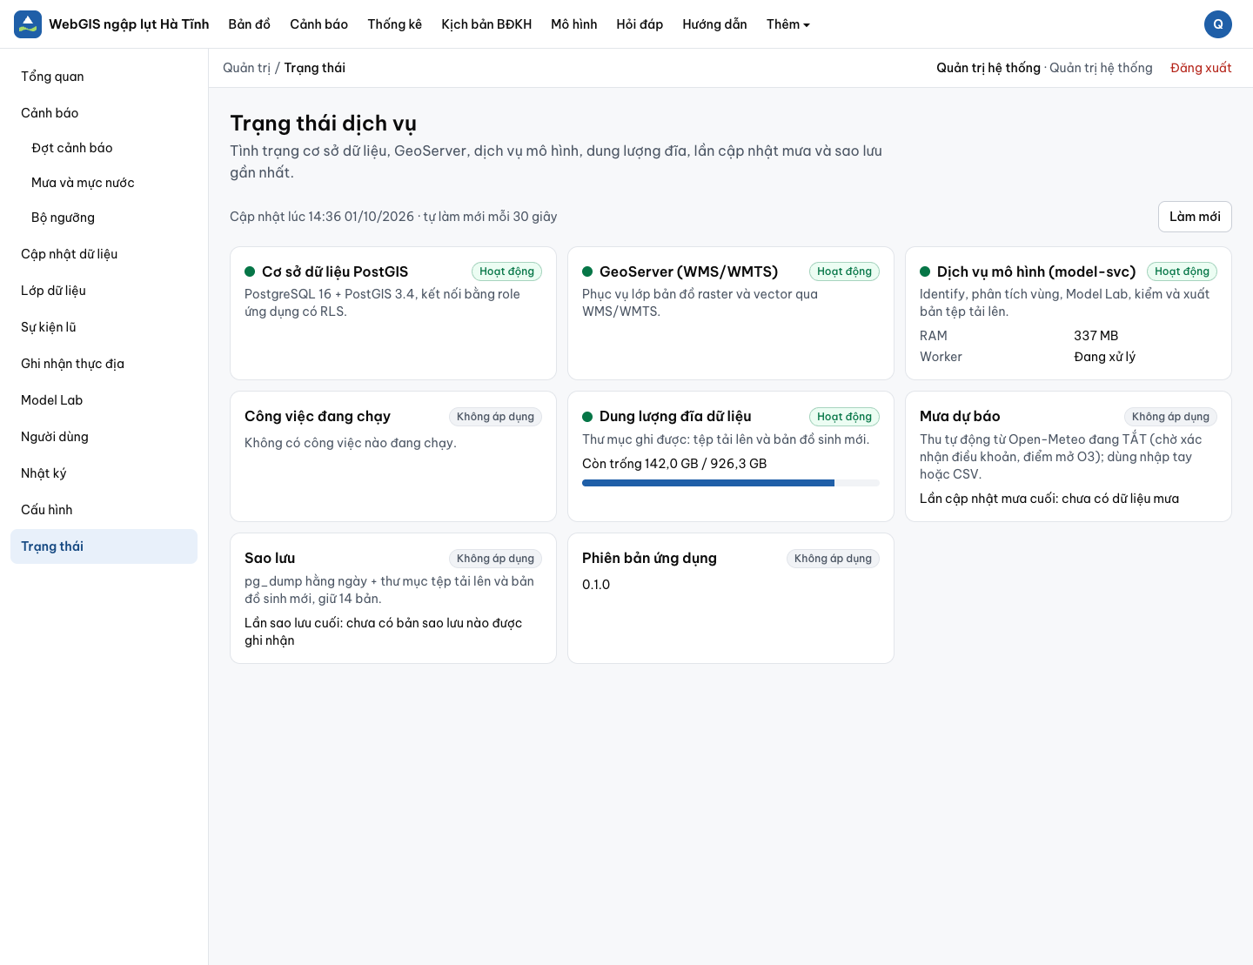The height and width of the screenshot is (965, 1253).
Task: Go to Cảnh báo in top navigation
Action: [x=318, y=24]
